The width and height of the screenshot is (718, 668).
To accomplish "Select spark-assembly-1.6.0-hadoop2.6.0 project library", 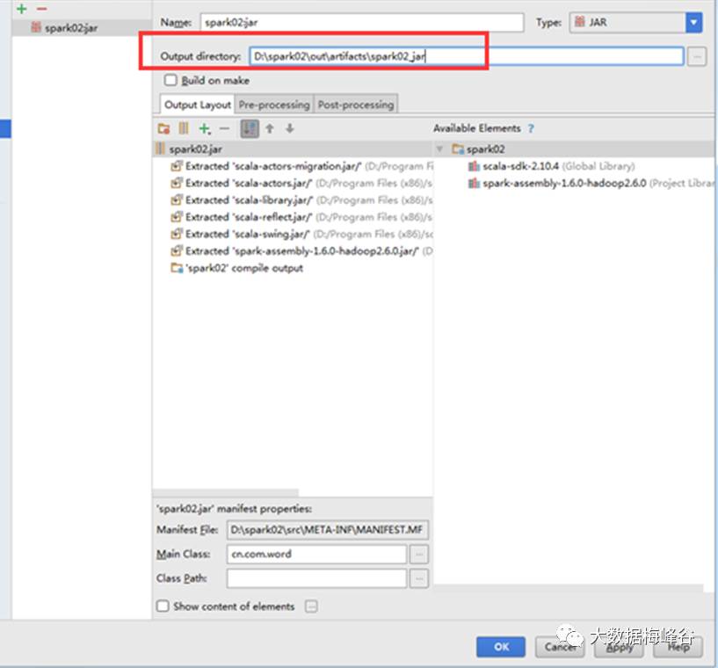I will tap(591, 183).
